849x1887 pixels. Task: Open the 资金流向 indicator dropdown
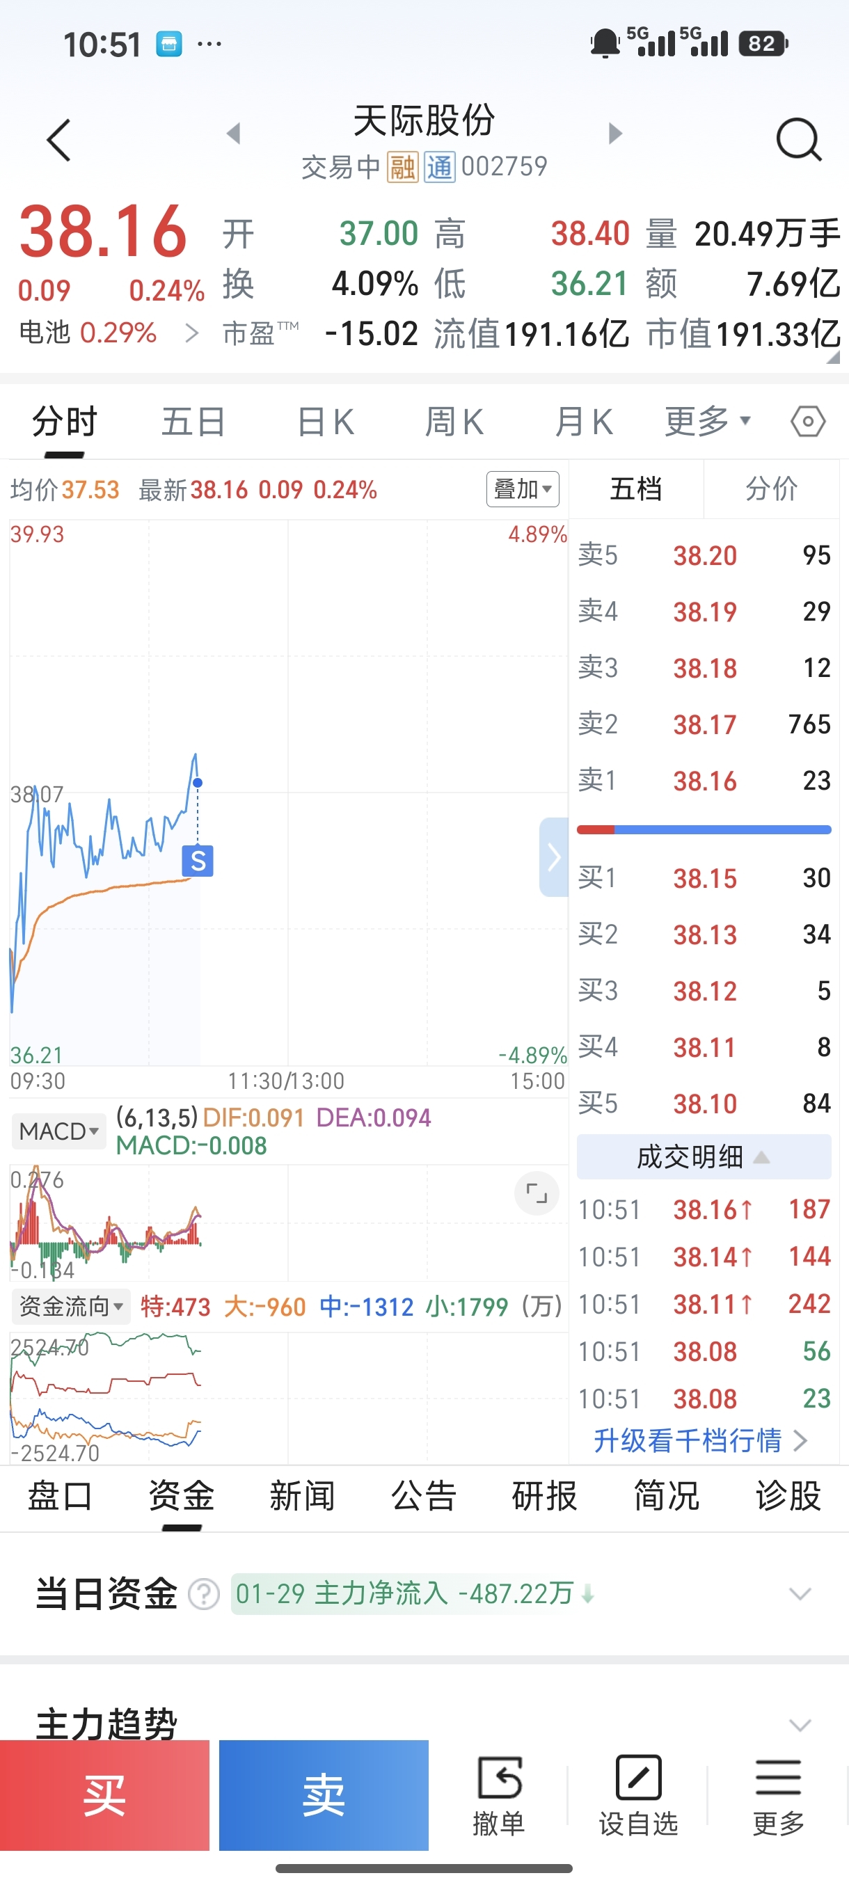(70, 1306)
